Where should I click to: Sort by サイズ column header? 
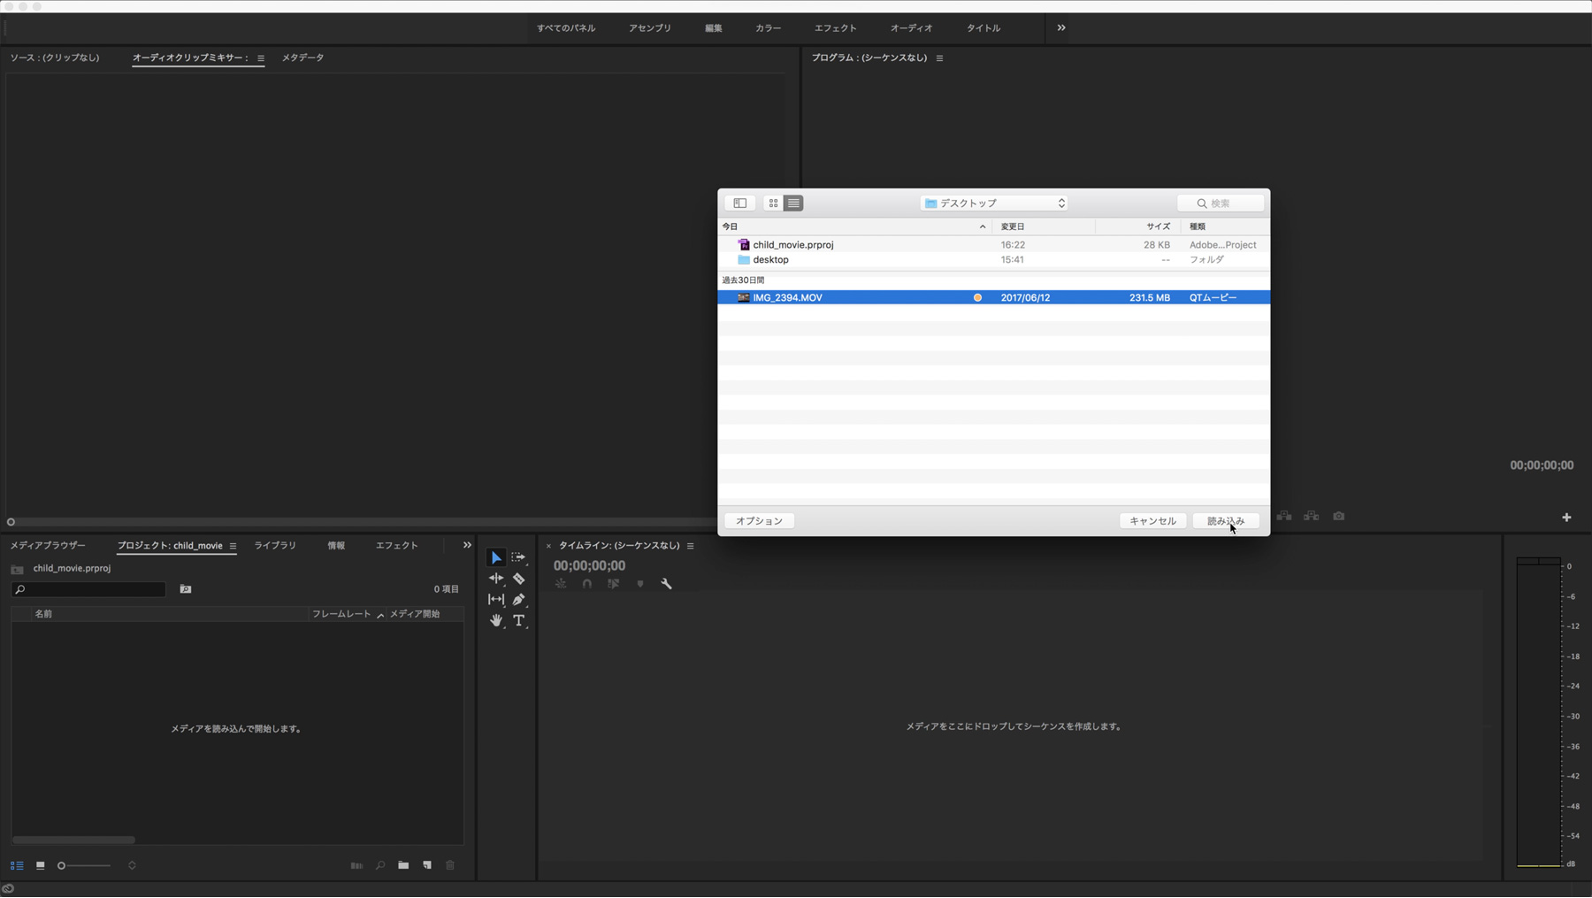click(x=1138, y=226)
